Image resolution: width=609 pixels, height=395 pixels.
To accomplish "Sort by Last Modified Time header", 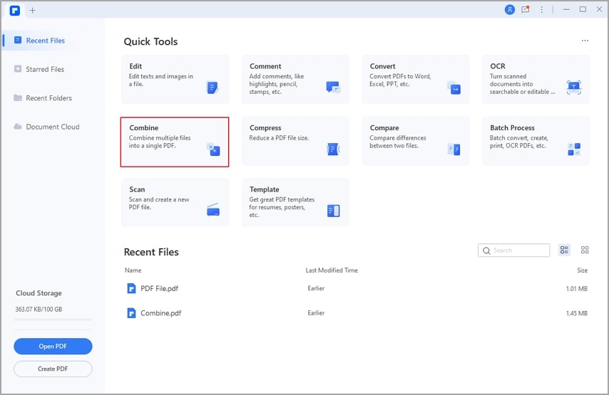I will [x=332, y=270].
